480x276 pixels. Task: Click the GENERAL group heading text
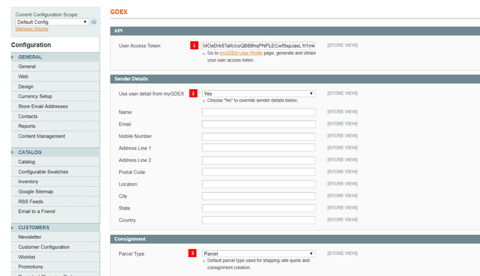pos(30,57)
